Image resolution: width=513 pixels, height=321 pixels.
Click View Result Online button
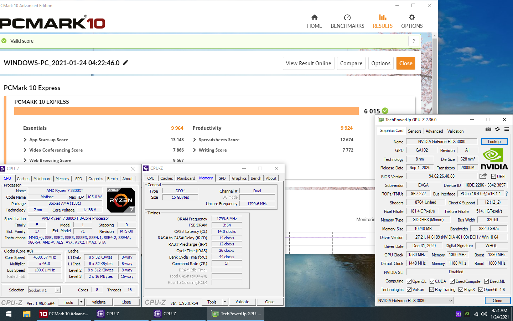click(x=309, y=63)
